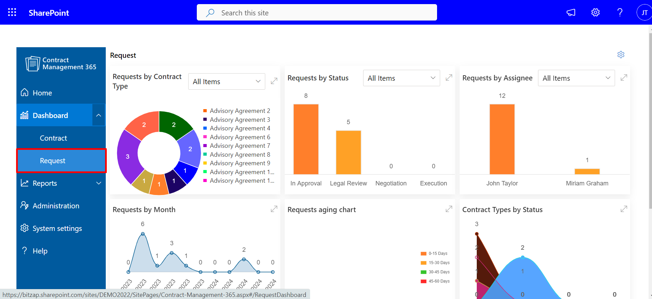Click the page vertical scrollbar
This screenshot has width=652, height=299.
click(650, 121)
